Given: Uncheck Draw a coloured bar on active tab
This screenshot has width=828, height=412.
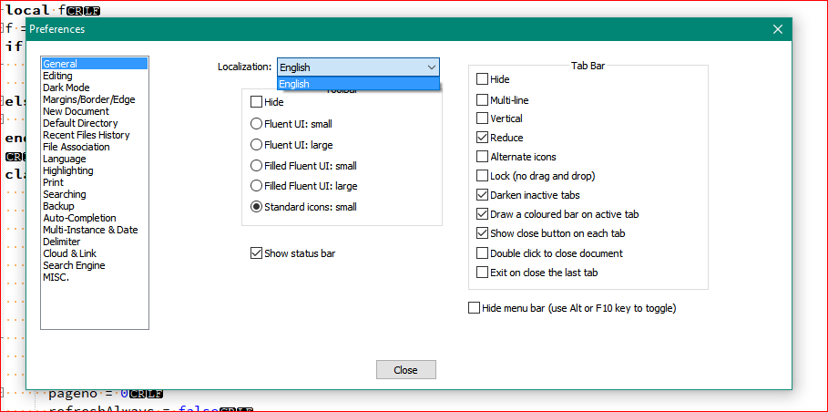Looking at the screenshot, I should pyautogui.click(x=482, y=214).
